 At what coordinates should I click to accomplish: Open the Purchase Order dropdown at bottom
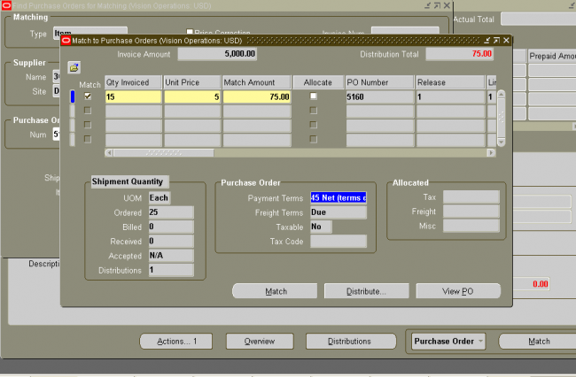pos(448,342)
